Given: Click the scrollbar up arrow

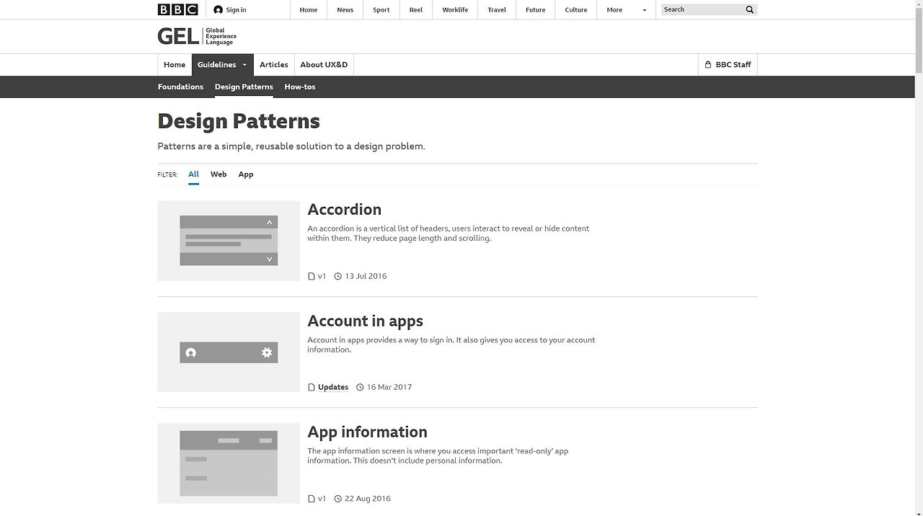Looking at the screenshot, I should (x=919, y=4).
